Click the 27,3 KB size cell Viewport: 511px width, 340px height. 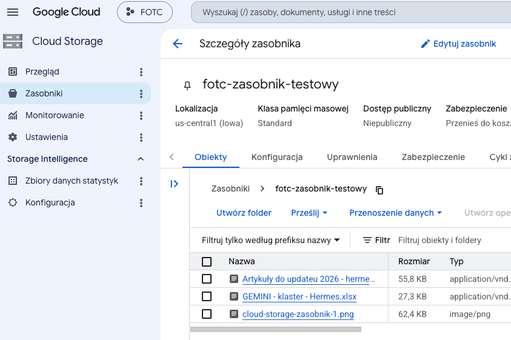412,296
